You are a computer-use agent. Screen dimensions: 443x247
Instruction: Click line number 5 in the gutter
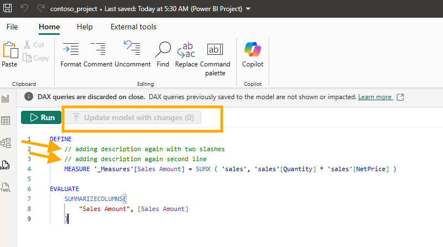coord(29,179)
